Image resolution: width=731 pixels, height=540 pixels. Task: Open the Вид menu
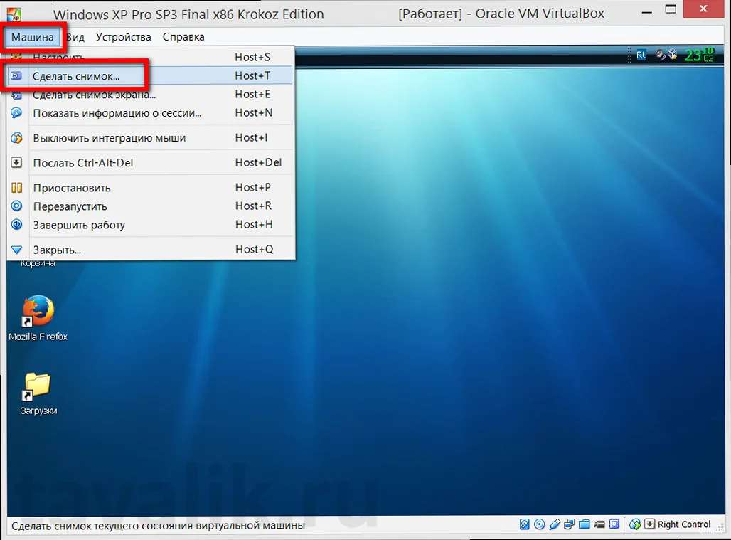pos(74,36)
